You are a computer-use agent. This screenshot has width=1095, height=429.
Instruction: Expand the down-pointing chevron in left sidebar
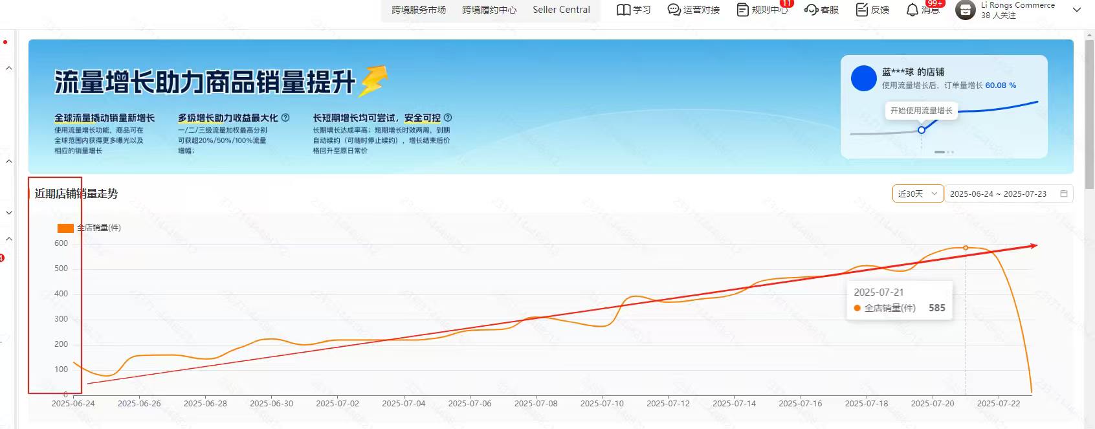pos(9,212)
